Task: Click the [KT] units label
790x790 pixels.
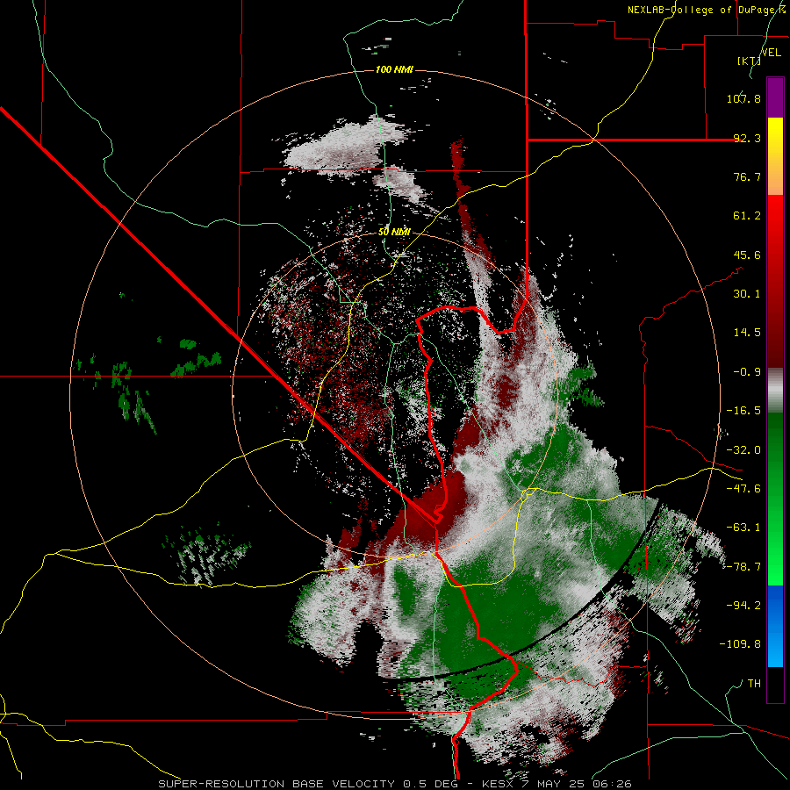Action: click(749, 61)
